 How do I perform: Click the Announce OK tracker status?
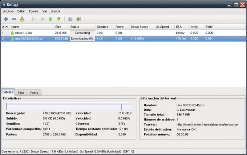186,129
